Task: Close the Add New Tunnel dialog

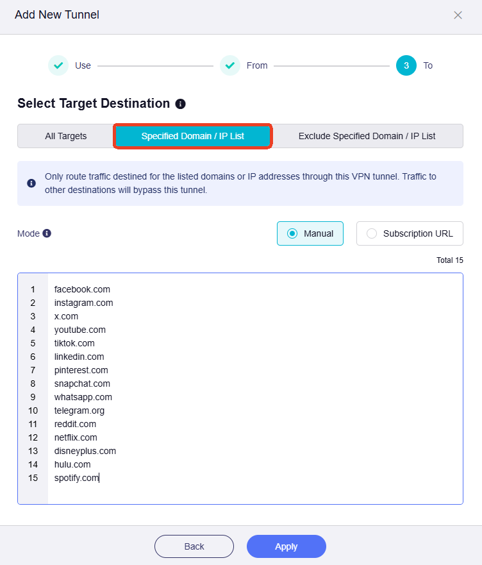Action: [458, 15]
